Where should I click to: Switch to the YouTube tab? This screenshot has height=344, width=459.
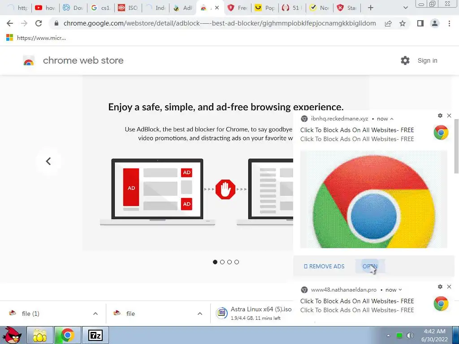click(45, 8)
